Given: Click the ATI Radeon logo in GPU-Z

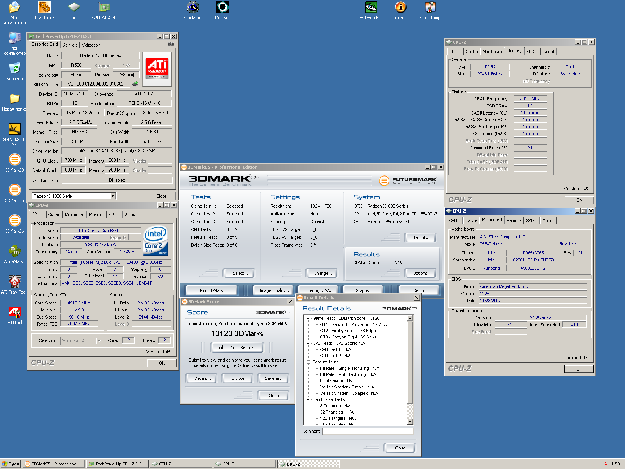Looking at the screenshot, I should click(x=157, y=69).
